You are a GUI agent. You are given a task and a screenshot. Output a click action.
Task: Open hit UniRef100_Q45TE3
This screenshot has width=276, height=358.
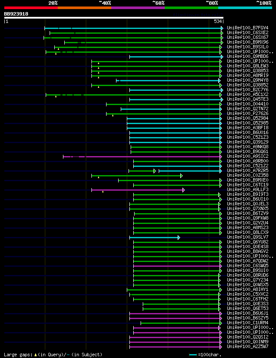[248, 99]
